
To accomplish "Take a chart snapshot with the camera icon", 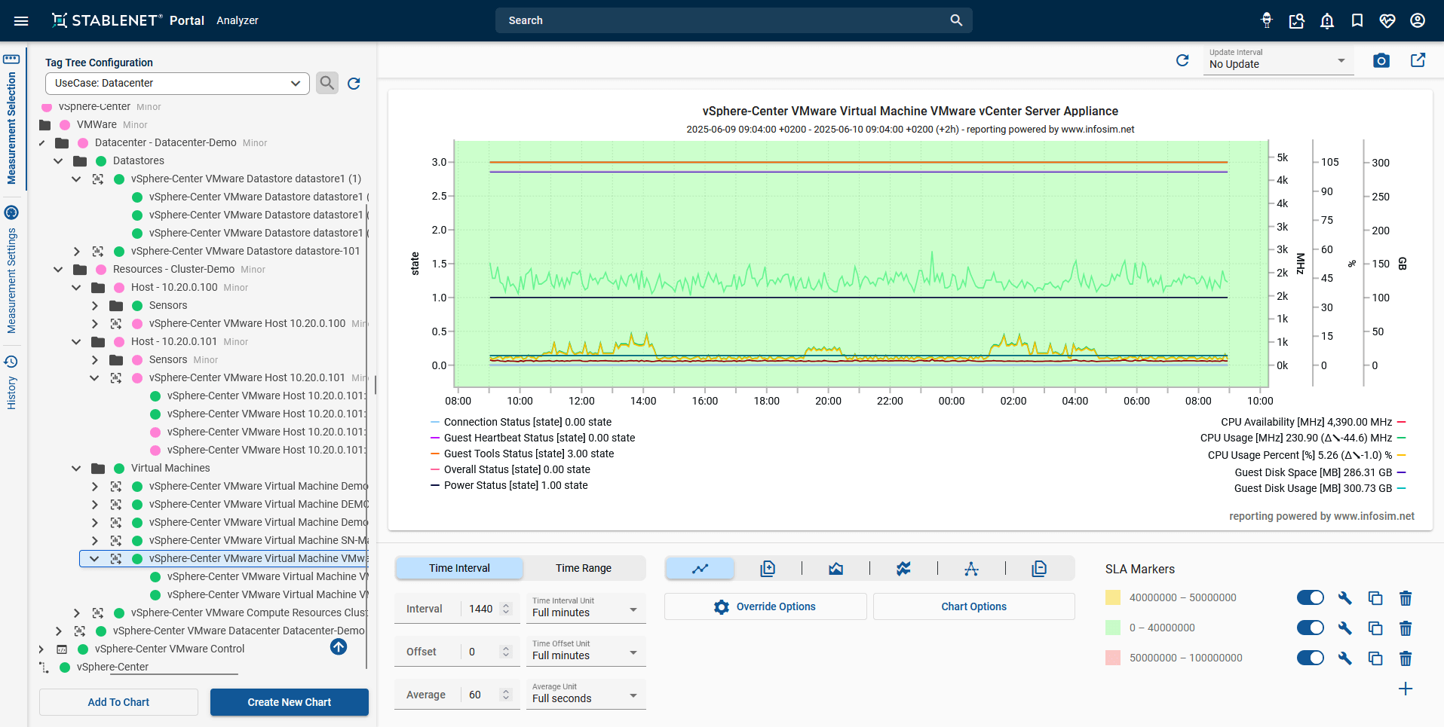I will tap(1381, 60).
